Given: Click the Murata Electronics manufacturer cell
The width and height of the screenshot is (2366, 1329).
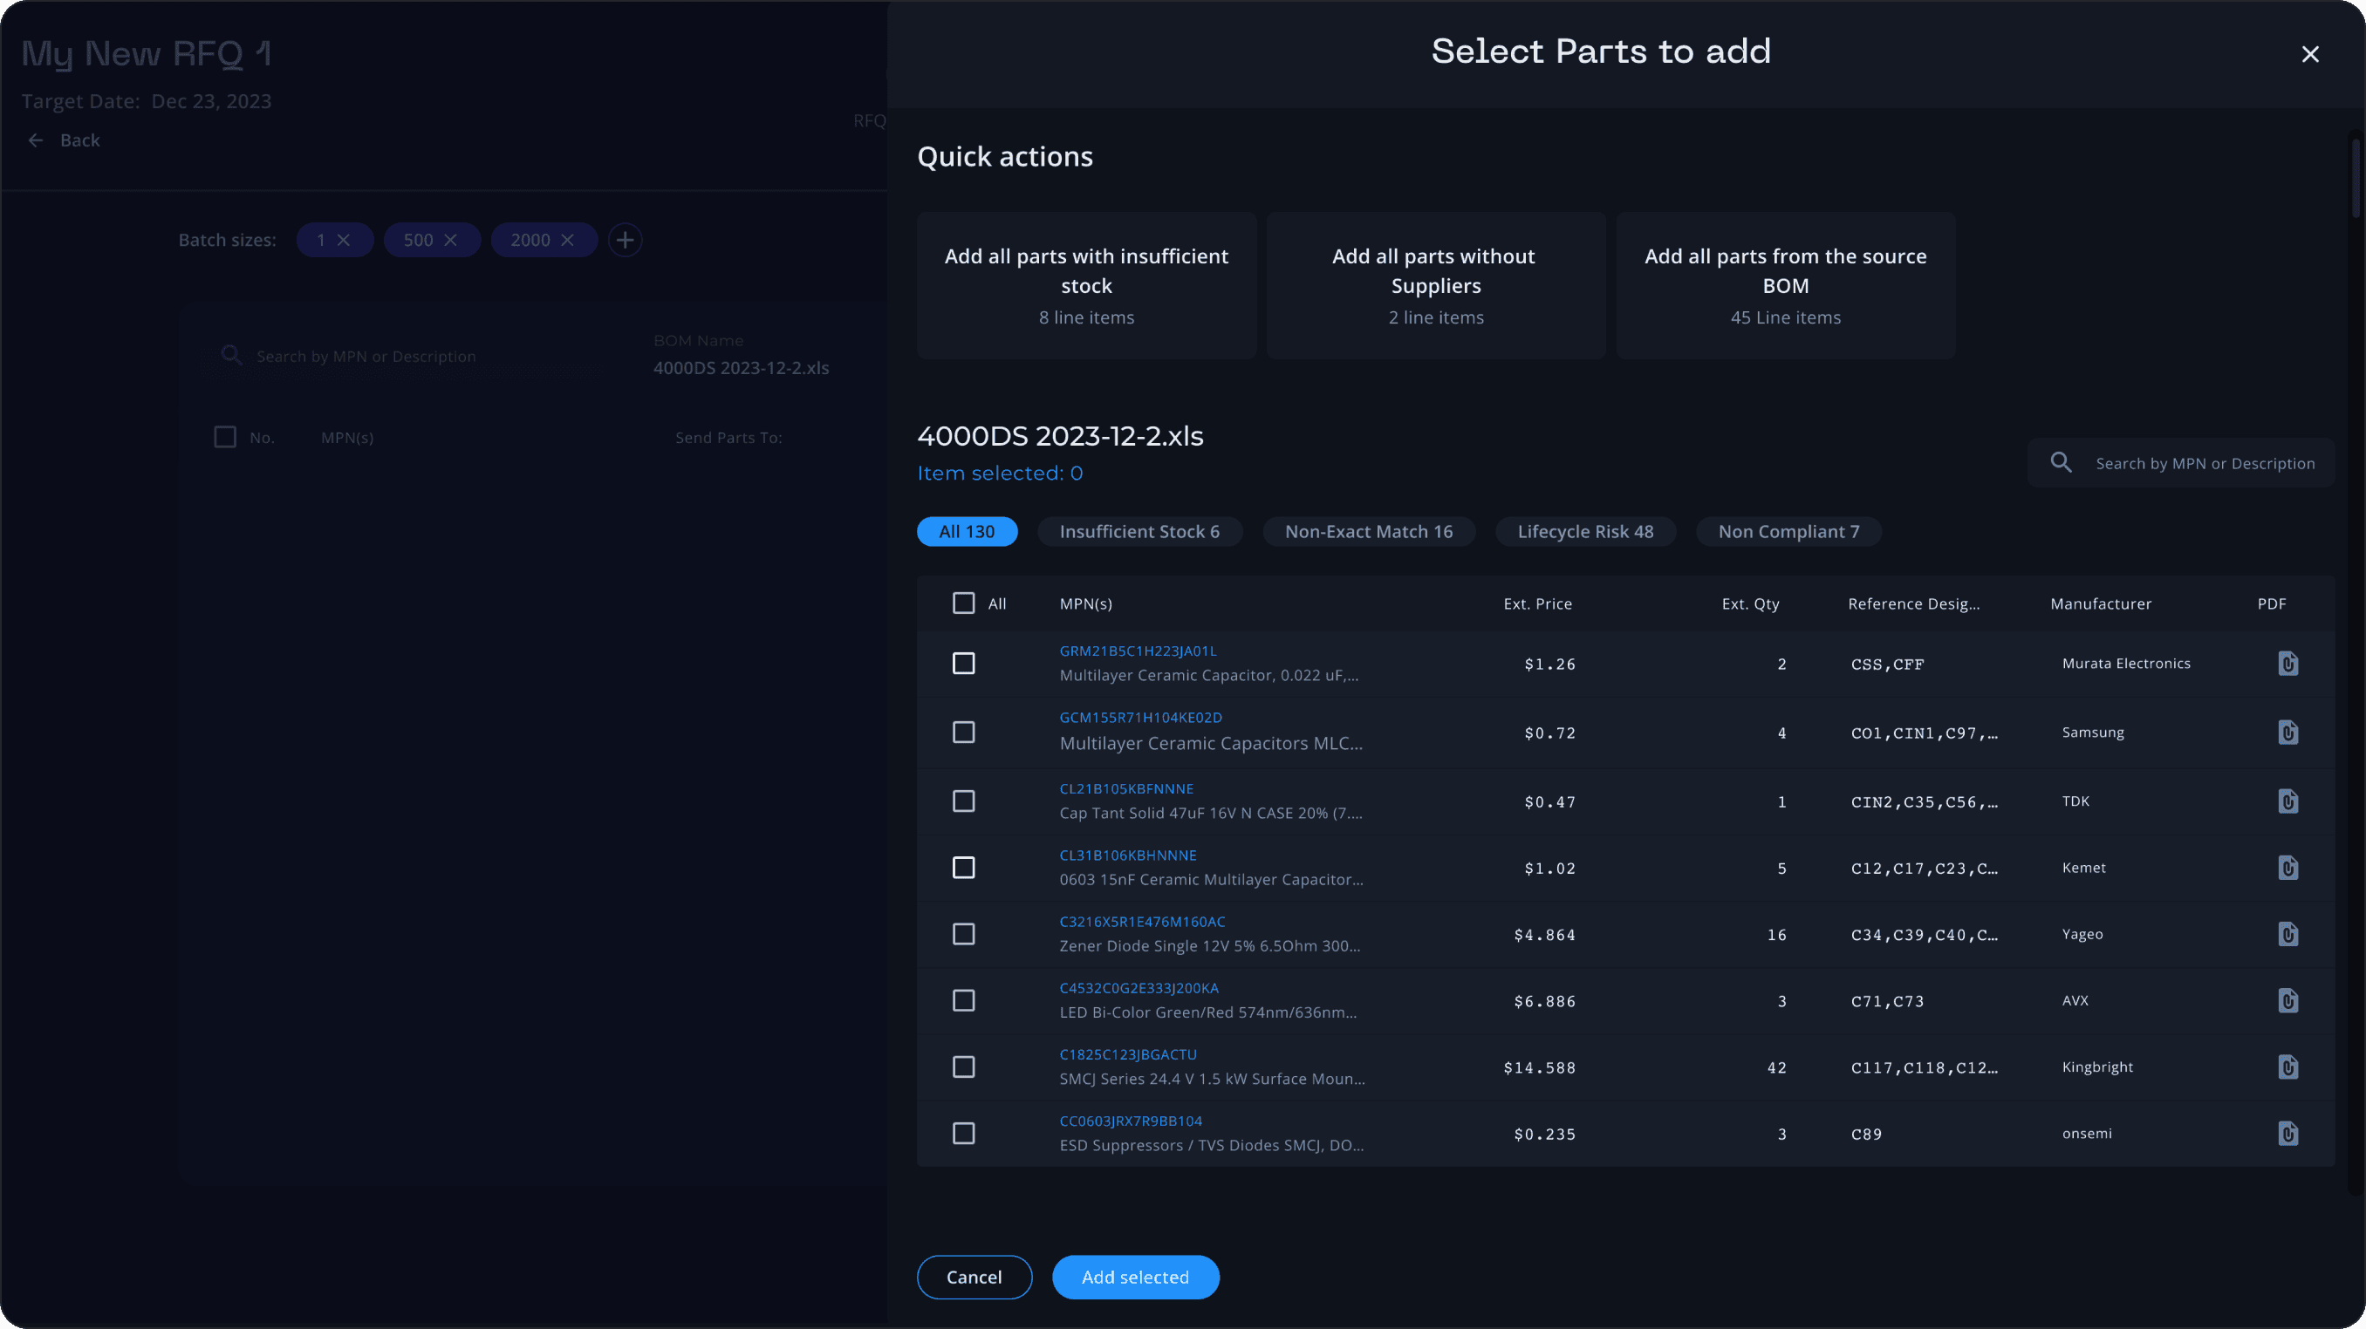Looking at the screenshot, I should 2125,664.
